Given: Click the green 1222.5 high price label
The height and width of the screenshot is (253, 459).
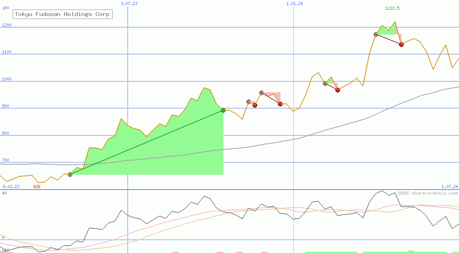Looking at the screenshot, I should click(x=391, y=8).
